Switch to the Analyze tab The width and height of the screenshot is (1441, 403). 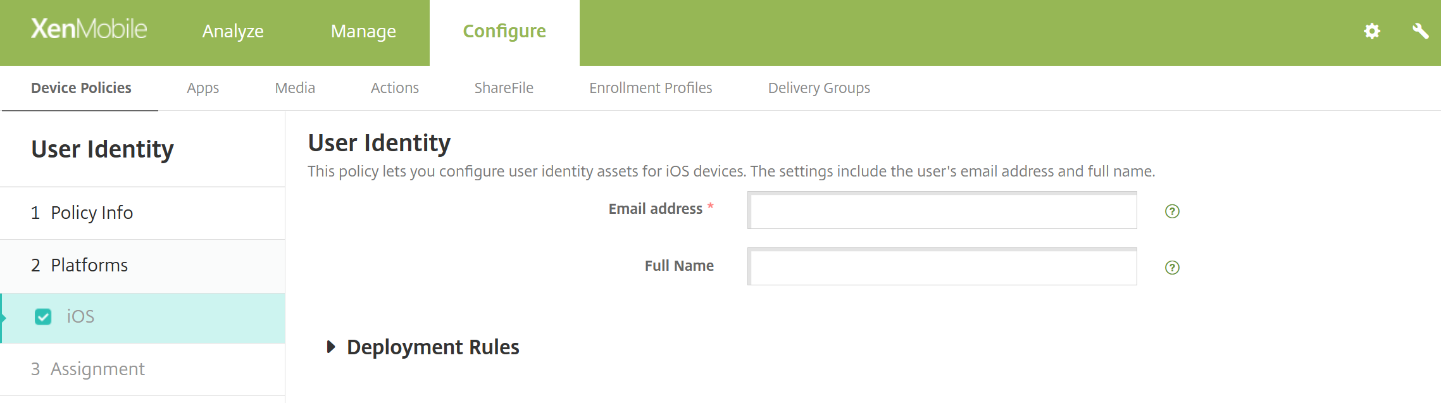click(233, 31)
